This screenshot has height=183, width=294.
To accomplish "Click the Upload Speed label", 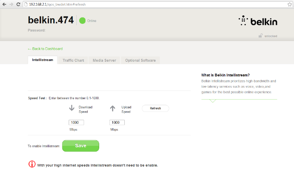I will (x=126, y=109).
